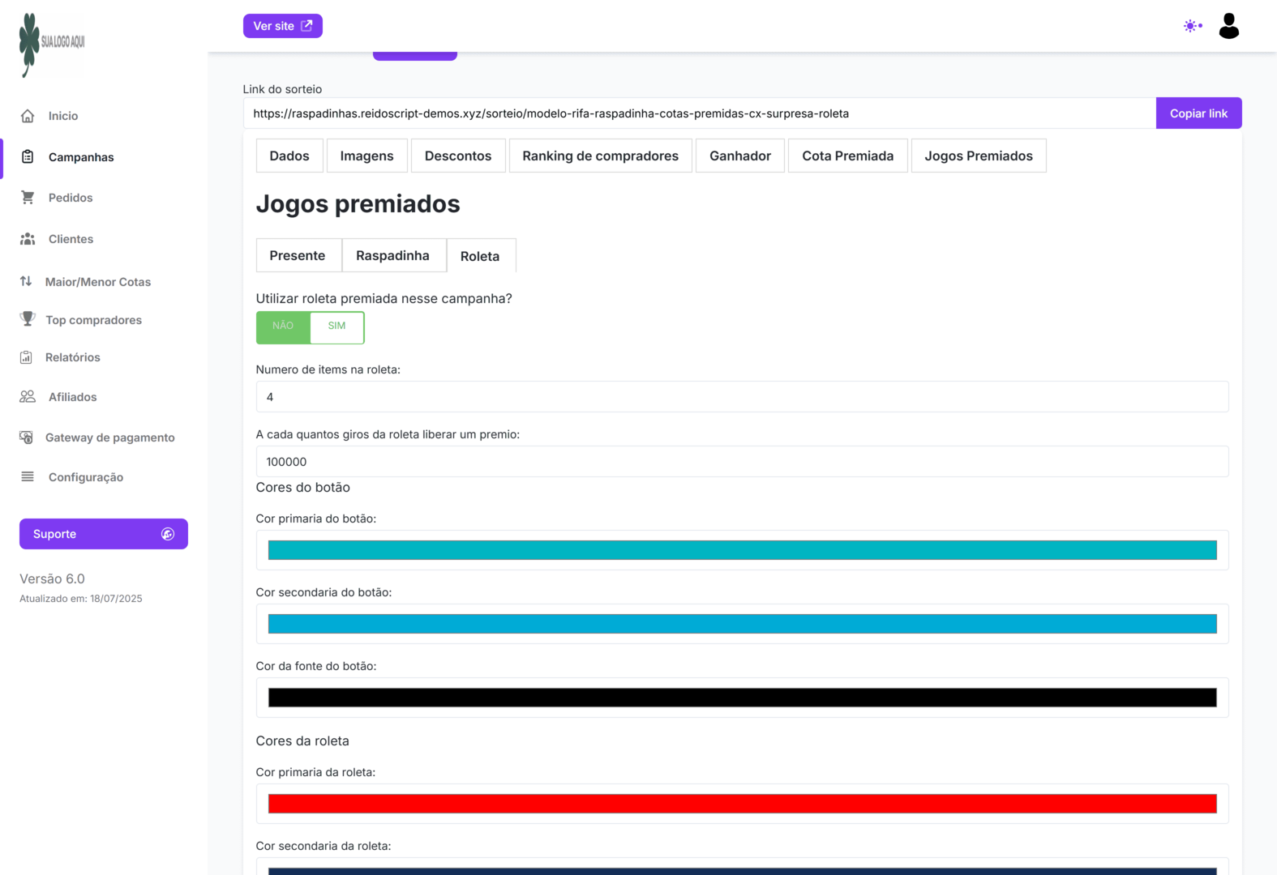Open the Suporte button in sidebar

click(103, 534)
